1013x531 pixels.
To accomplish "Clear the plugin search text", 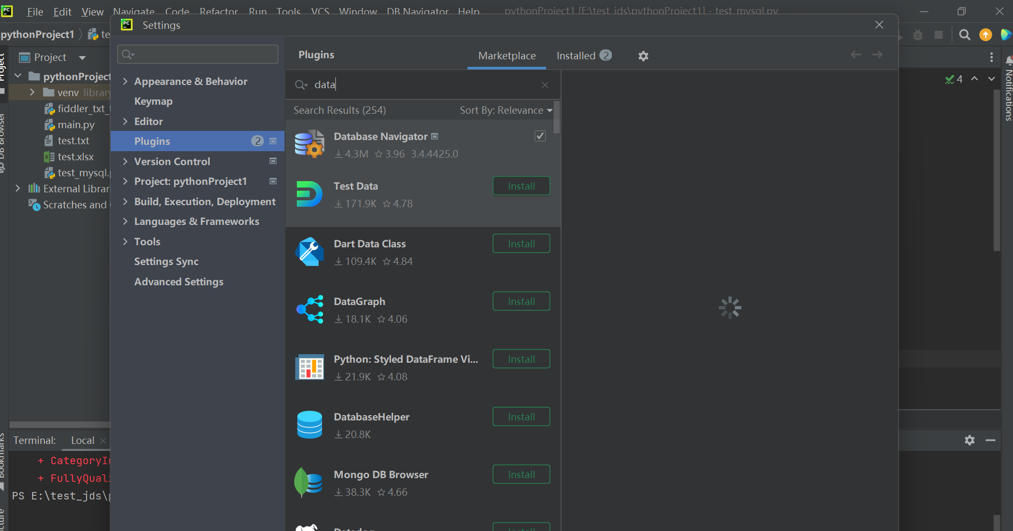I will (x=545, y=85).
